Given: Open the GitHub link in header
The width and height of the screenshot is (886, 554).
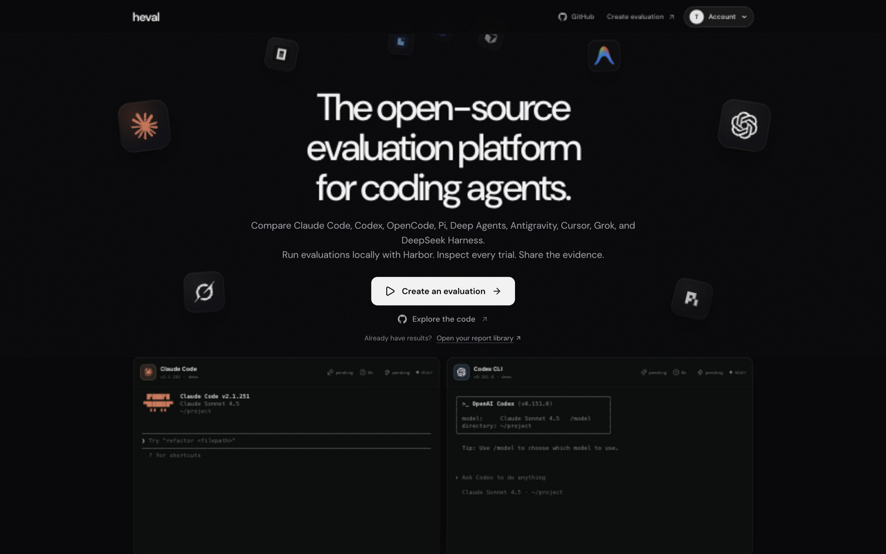Looking at the screenshot, I should coord(576,17).
